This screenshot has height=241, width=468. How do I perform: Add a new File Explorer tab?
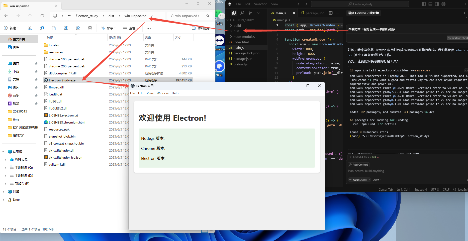67,6
